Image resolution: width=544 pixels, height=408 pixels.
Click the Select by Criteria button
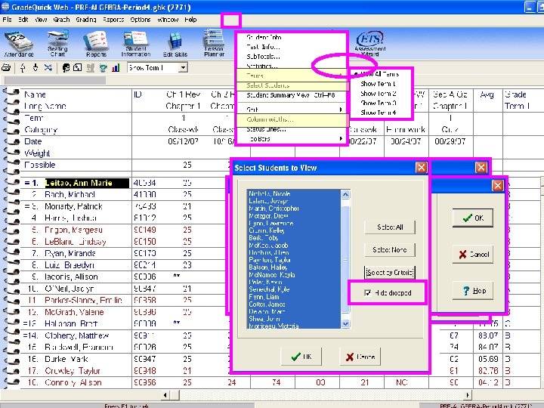(390, 273)
